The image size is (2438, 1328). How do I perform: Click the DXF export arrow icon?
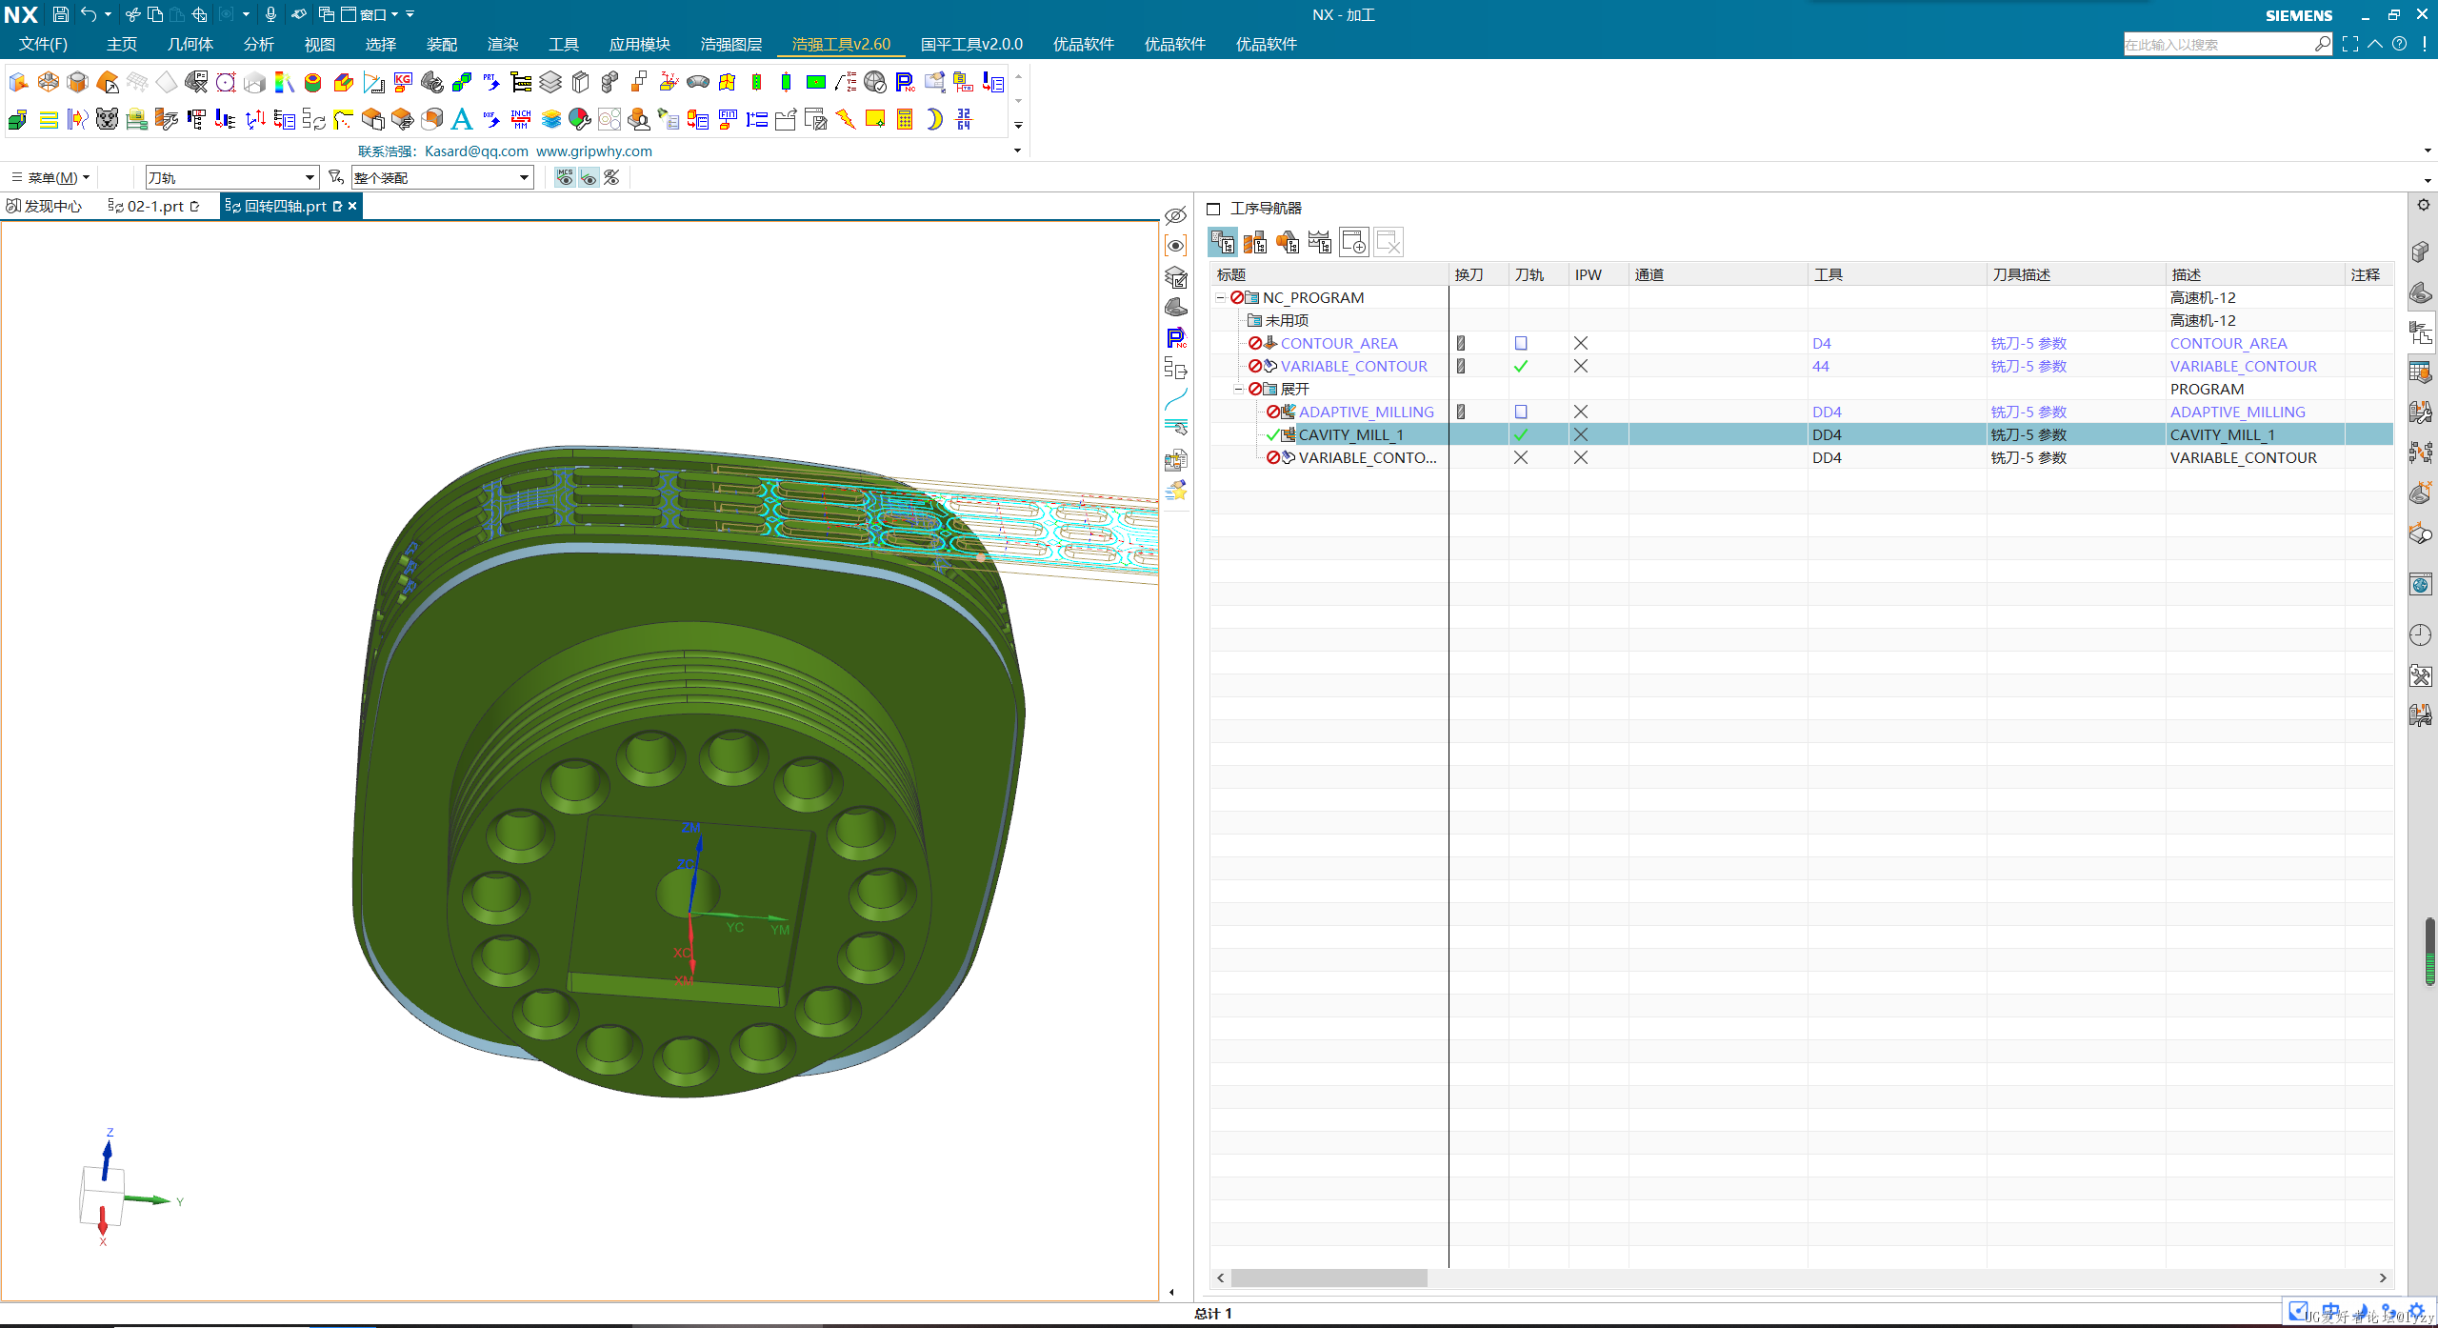point(491,119)
